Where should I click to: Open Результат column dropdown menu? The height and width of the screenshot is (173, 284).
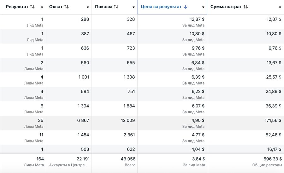42,7
